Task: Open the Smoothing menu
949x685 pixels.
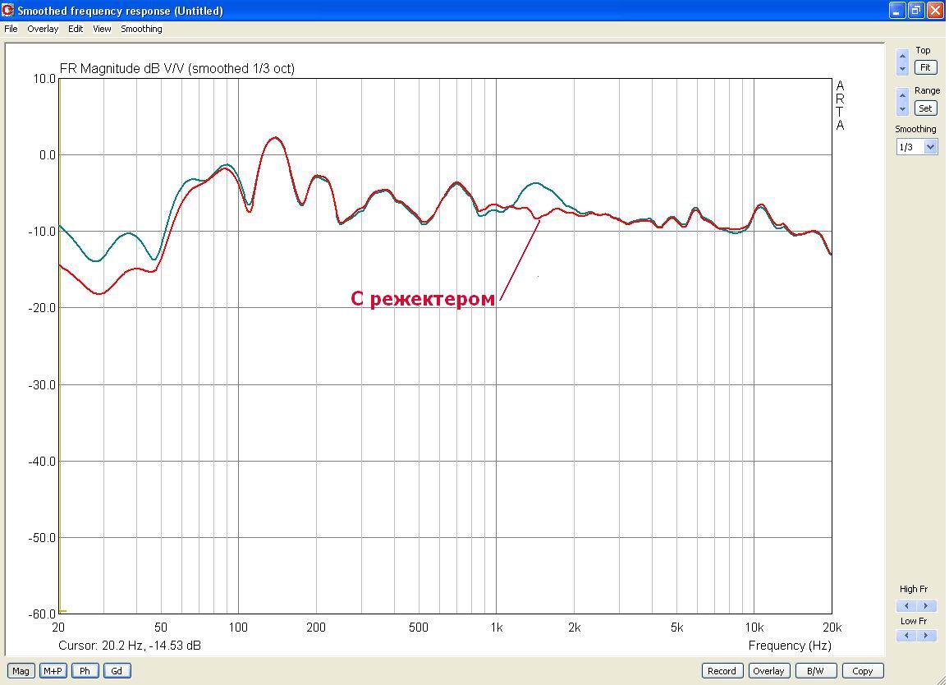Action: tap(141, 29)
